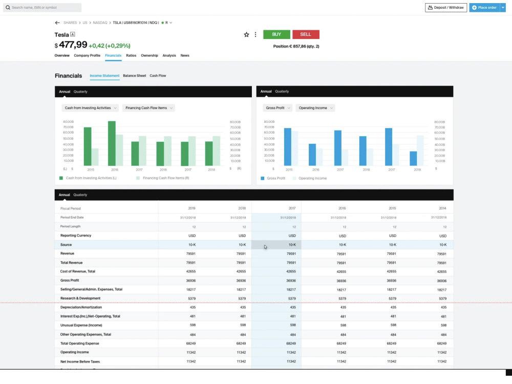Add Tesla to favorites with star icon
This screenshot has width=512, height=384.
click(247, 35)
